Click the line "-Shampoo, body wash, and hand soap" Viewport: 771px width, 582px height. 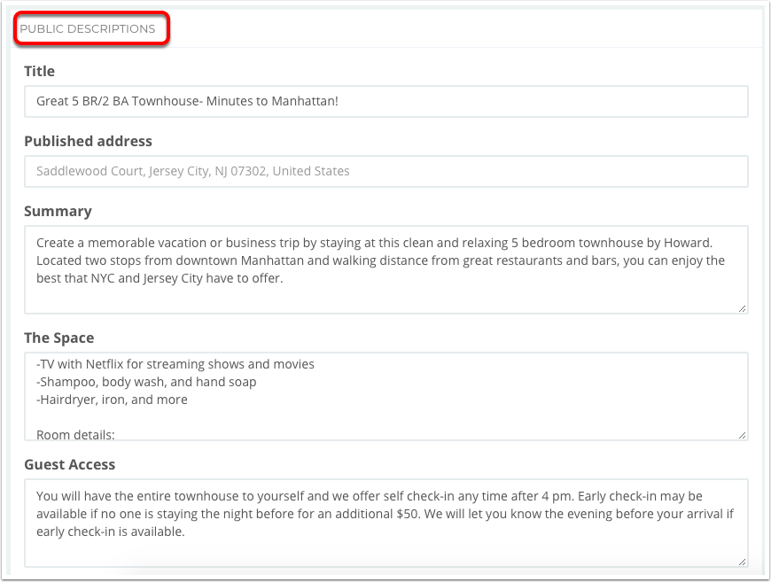click(146, 382)
